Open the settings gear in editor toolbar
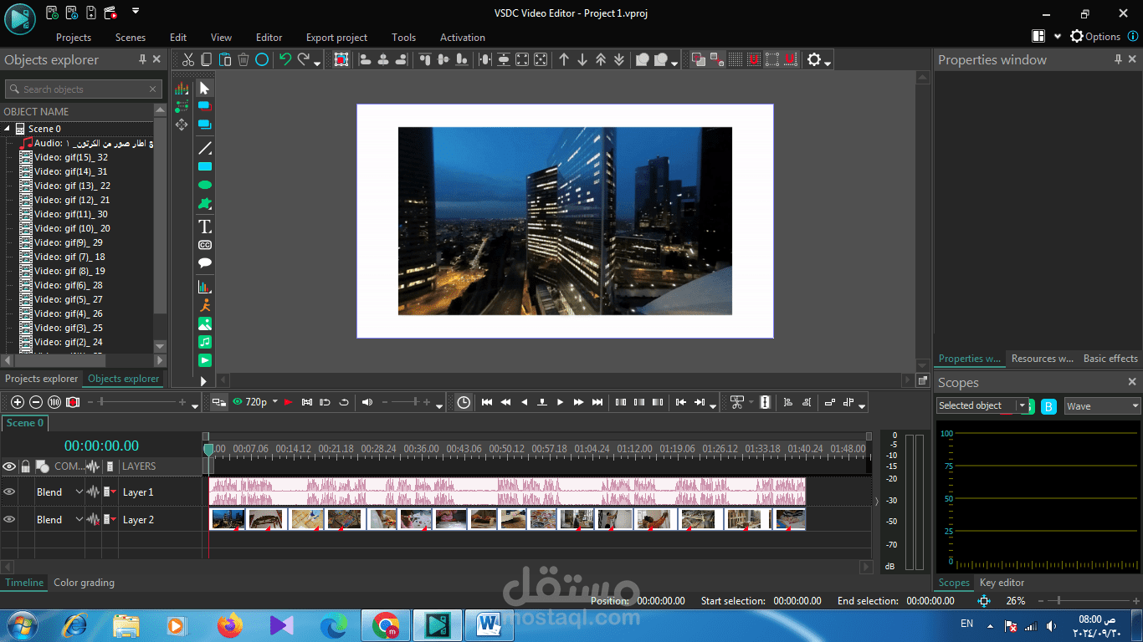 813,59
